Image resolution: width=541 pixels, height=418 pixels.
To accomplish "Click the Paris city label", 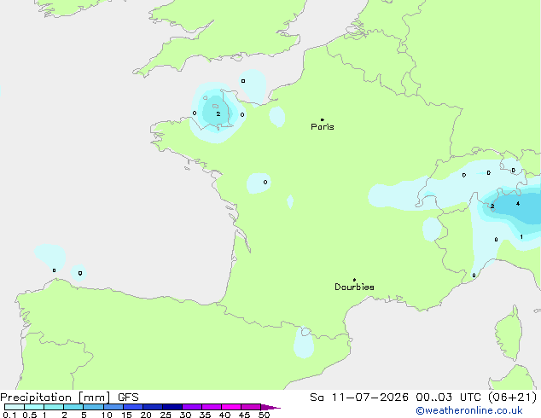I will [323, 127].
